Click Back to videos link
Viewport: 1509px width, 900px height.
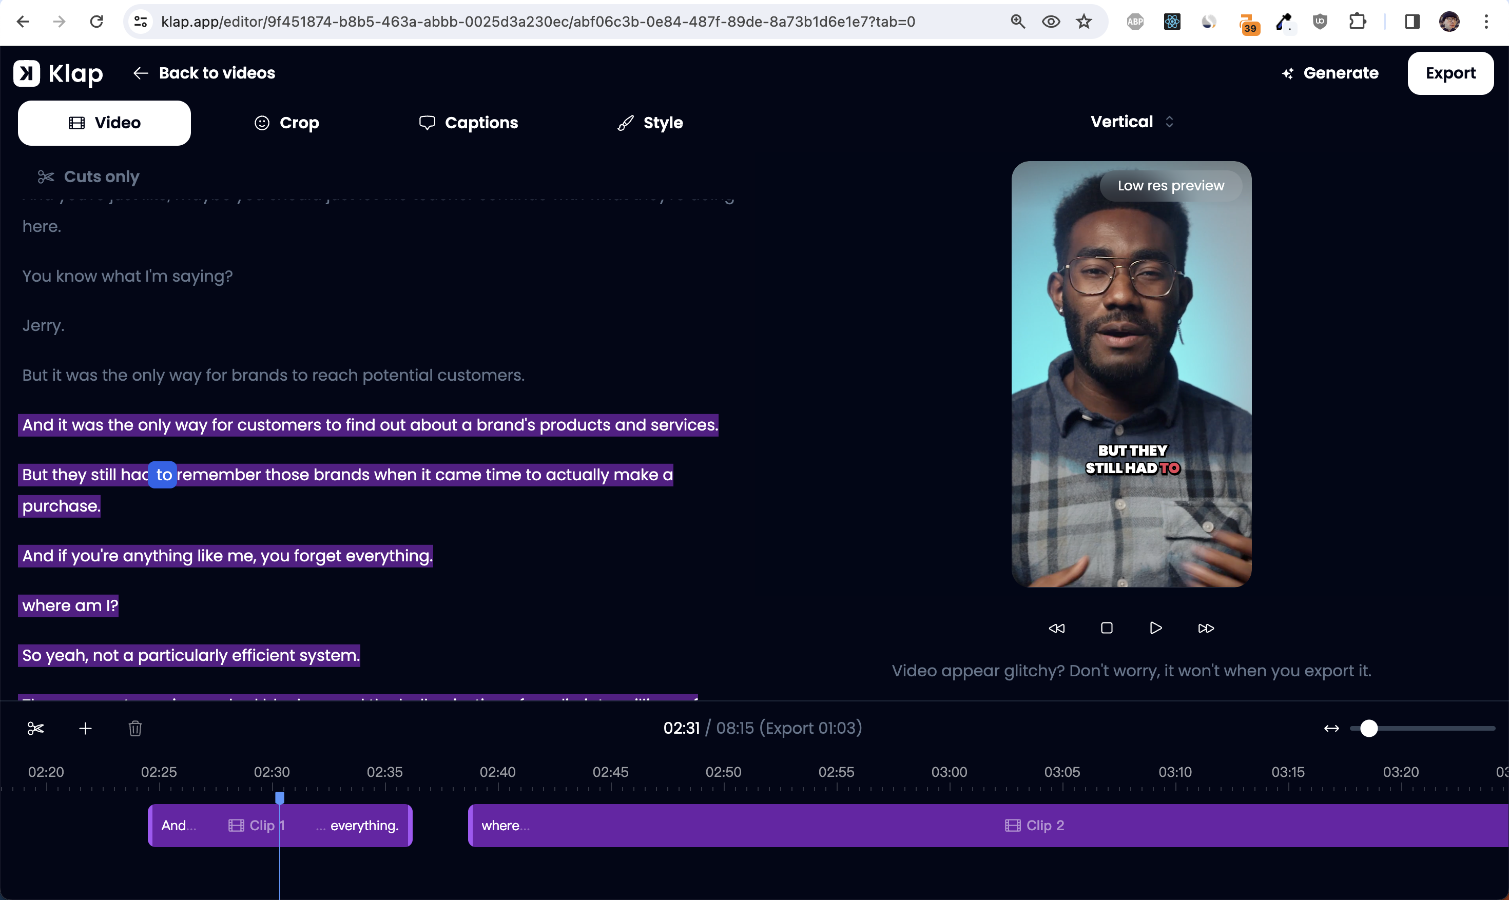tap(204, 73)
